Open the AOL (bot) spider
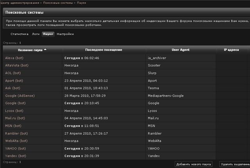 13,73
